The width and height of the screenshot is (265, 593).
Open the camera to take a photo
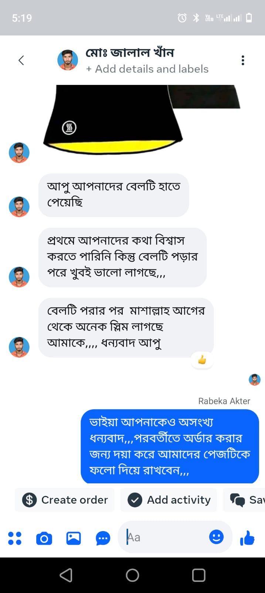[44, 538]
